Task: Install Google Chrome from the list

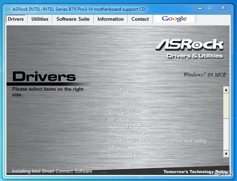Action: coord(125,104)
